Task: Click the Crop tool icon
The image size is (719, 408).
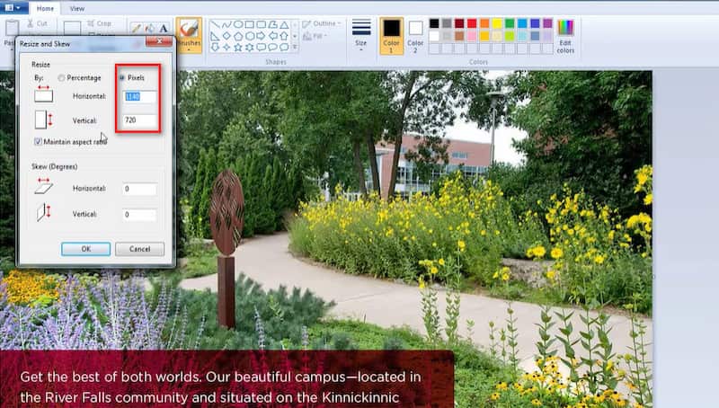Action: tap(91, 23)
